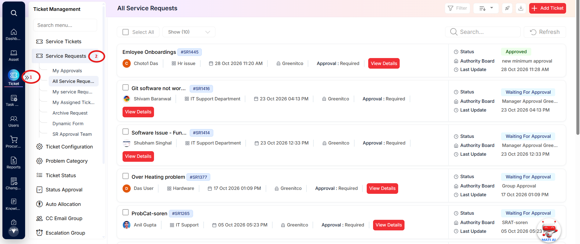Open Archive Request submenu item
This screenshot has height=244, width=580.
point(70,113)
